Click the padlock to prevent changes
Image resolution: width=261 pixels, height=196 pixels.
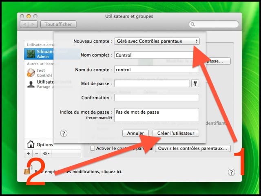click(28, 170)
